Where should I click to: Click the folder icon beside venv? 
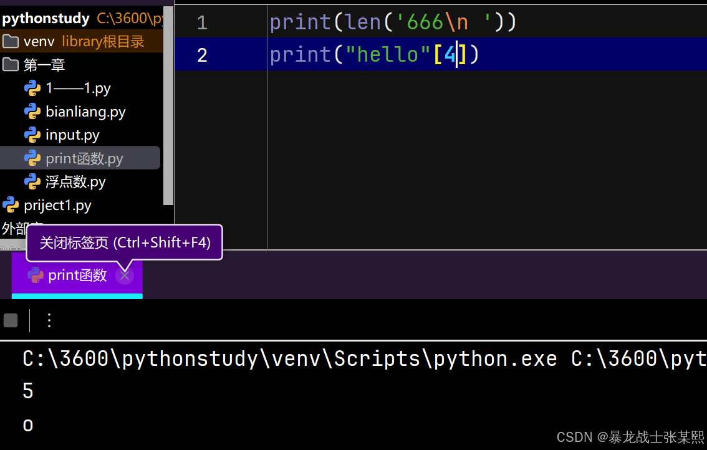click(12, 41)
